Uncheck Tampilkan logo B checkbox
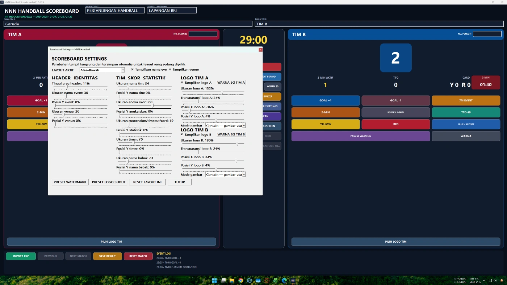Screen dimensions: 507x285 [182, 134]
